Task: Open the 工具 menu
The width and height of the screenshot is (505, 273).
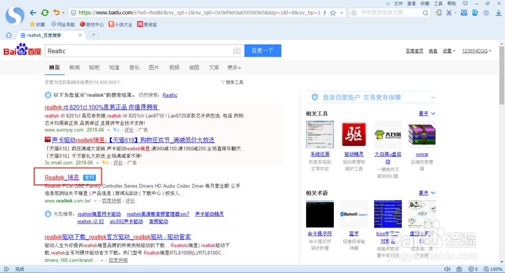Action: [438, 4]
